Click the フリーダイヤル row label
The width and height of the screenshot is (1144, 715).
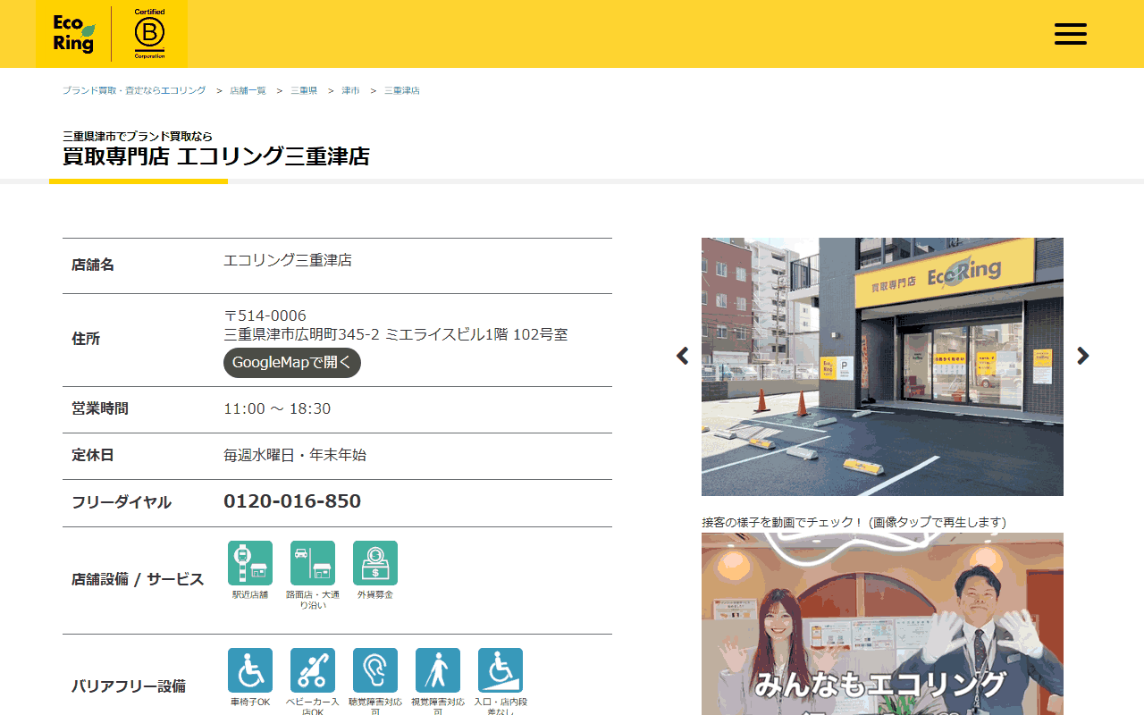point(122,502)
